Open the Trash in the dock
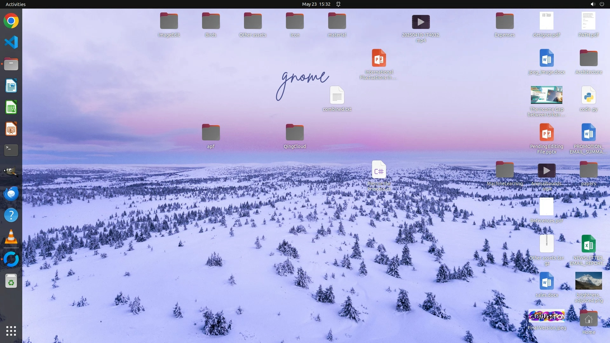This screenshot has height=343, width=610. [x=11, y=281]
